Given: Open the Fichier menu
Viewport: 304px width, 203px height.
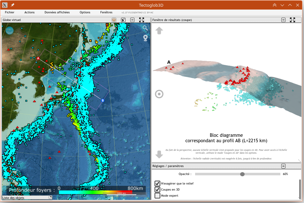Looking at the screenshot, I should pyautogui.click(x=10, y=12).
